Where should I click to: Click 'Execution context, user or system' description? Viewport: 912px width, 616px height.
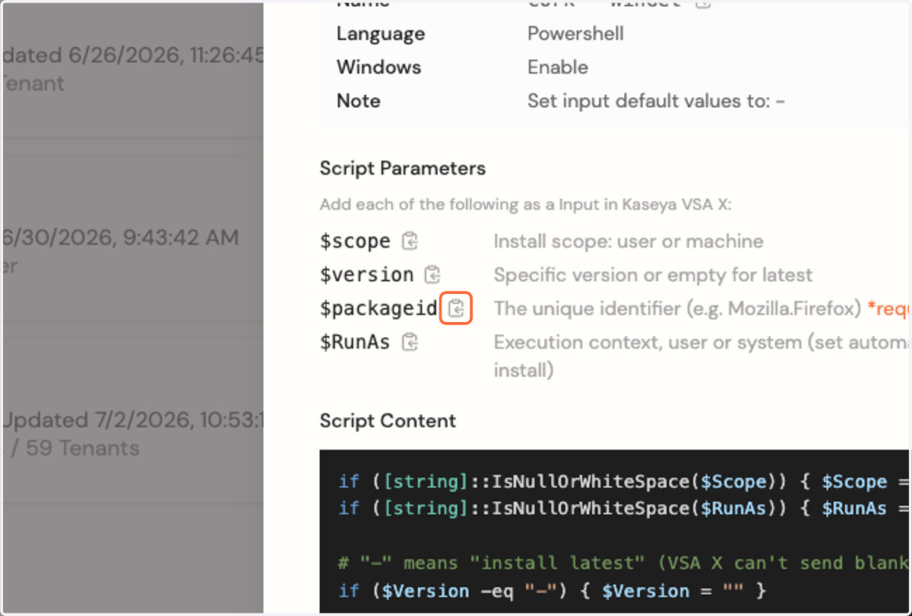pos(701,355)
